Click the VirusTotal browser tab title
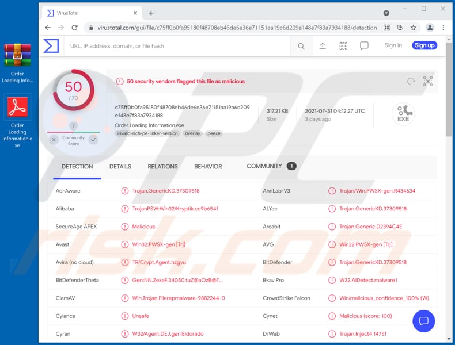The width and height of the screenshot is (455, 345). point(67,13)
